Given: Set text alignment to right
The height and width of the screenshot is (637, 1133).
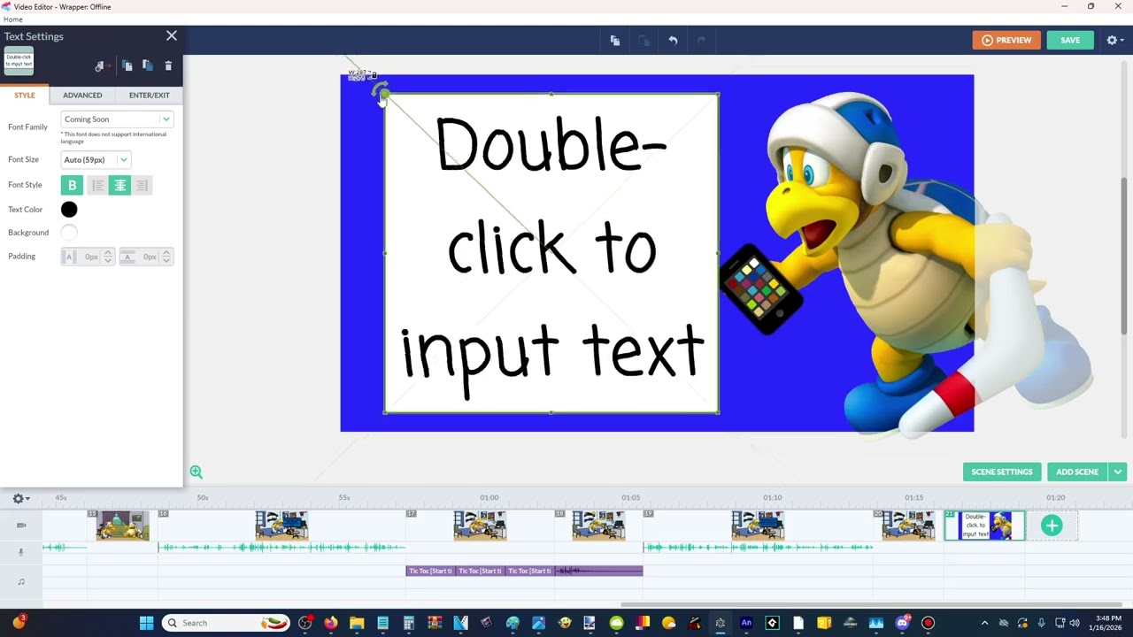Looking at the screenshot, I should click(142, 185).
